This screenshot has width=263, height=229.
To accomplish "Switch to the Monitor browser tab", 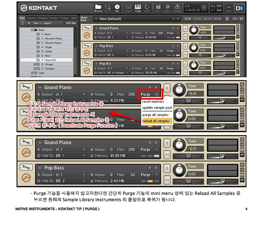I will coord(54,18).
